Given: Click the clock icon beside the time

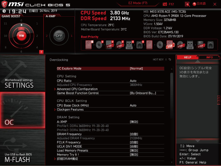Looking at the screenshot, I should (x=4, y=11).
